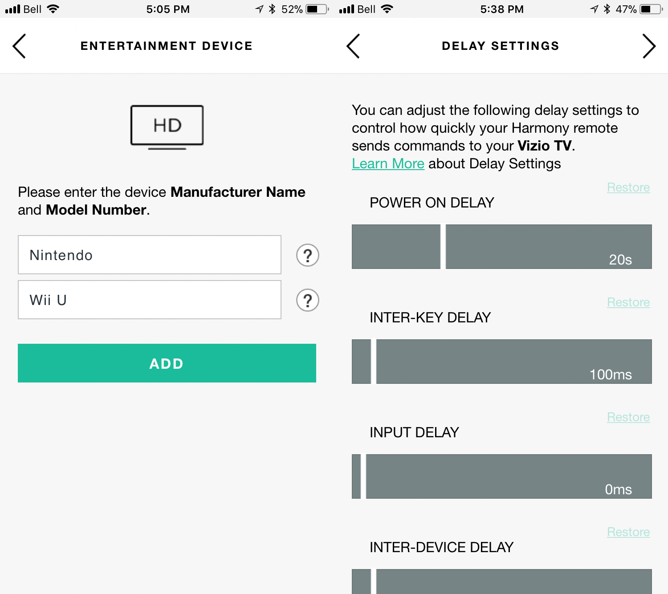Restore the Input Delay value
Screen dimensions: 668x594
point(628,417)
